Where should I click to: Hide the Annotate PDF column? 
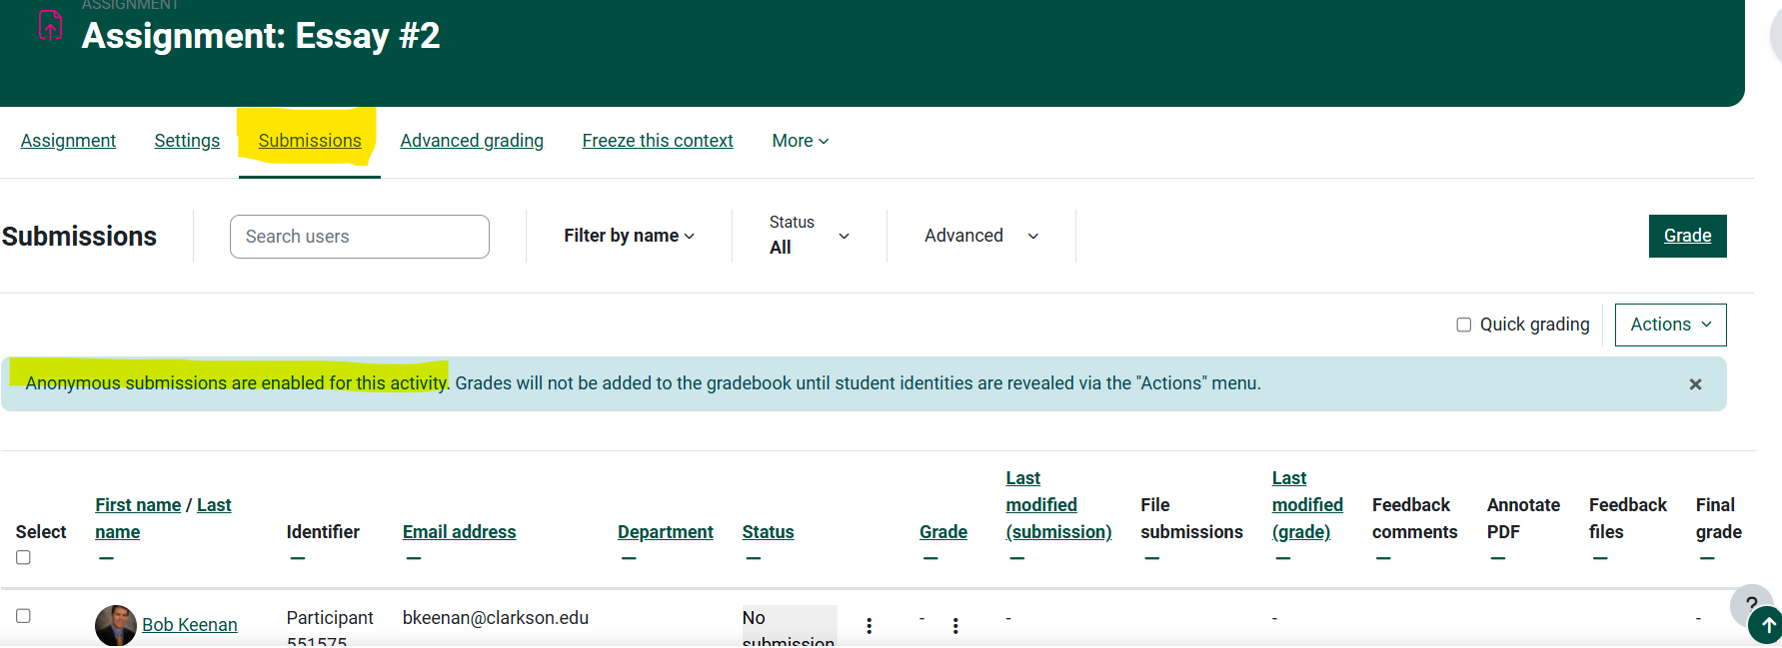coord(1497,558)
